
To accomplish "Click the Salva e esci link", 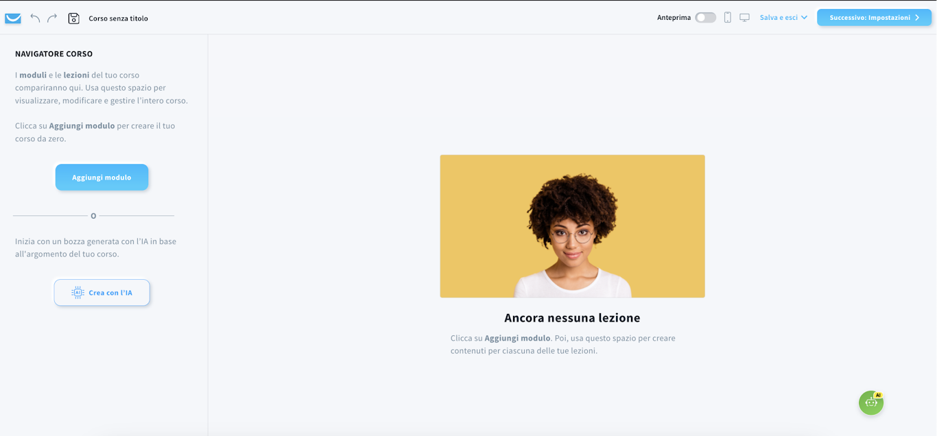I will pos(779,17).
